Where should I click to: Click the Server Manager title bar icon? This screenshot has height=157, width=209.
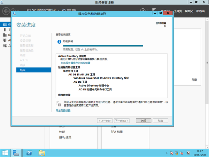[2, 2]
